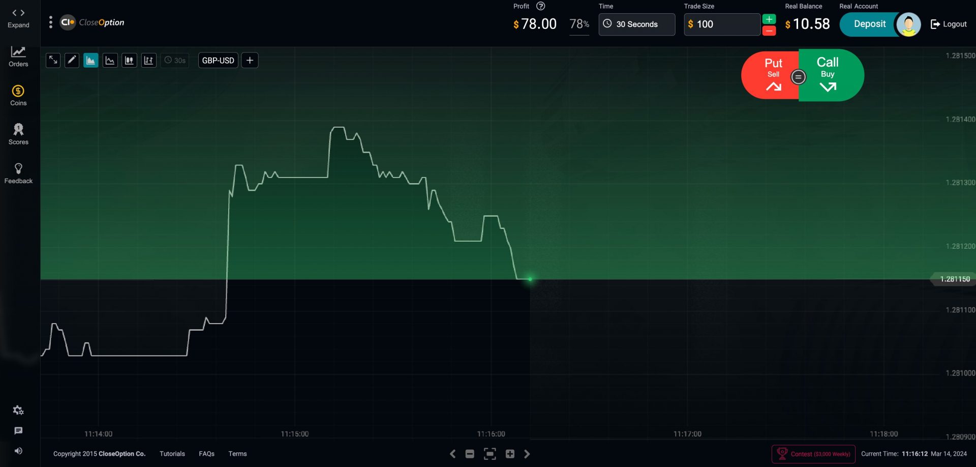This screenshot has width=976, height=467.
Task: Open settings gear in sidebar
Action: click(x=18, y=410)
